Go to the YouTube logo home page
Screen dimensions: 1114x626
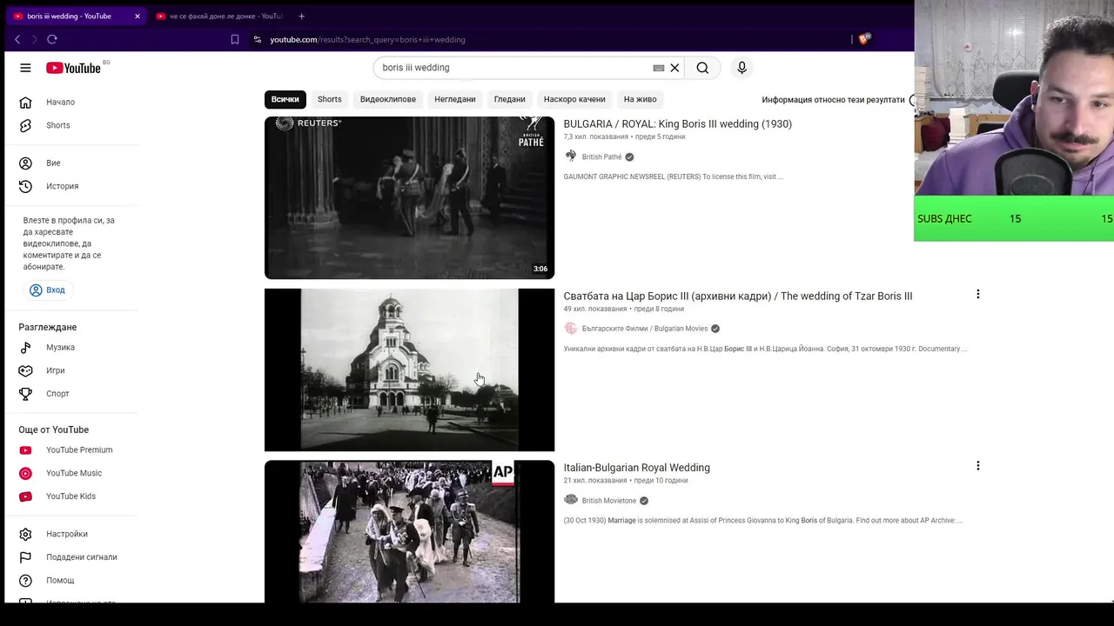point(74,68)
